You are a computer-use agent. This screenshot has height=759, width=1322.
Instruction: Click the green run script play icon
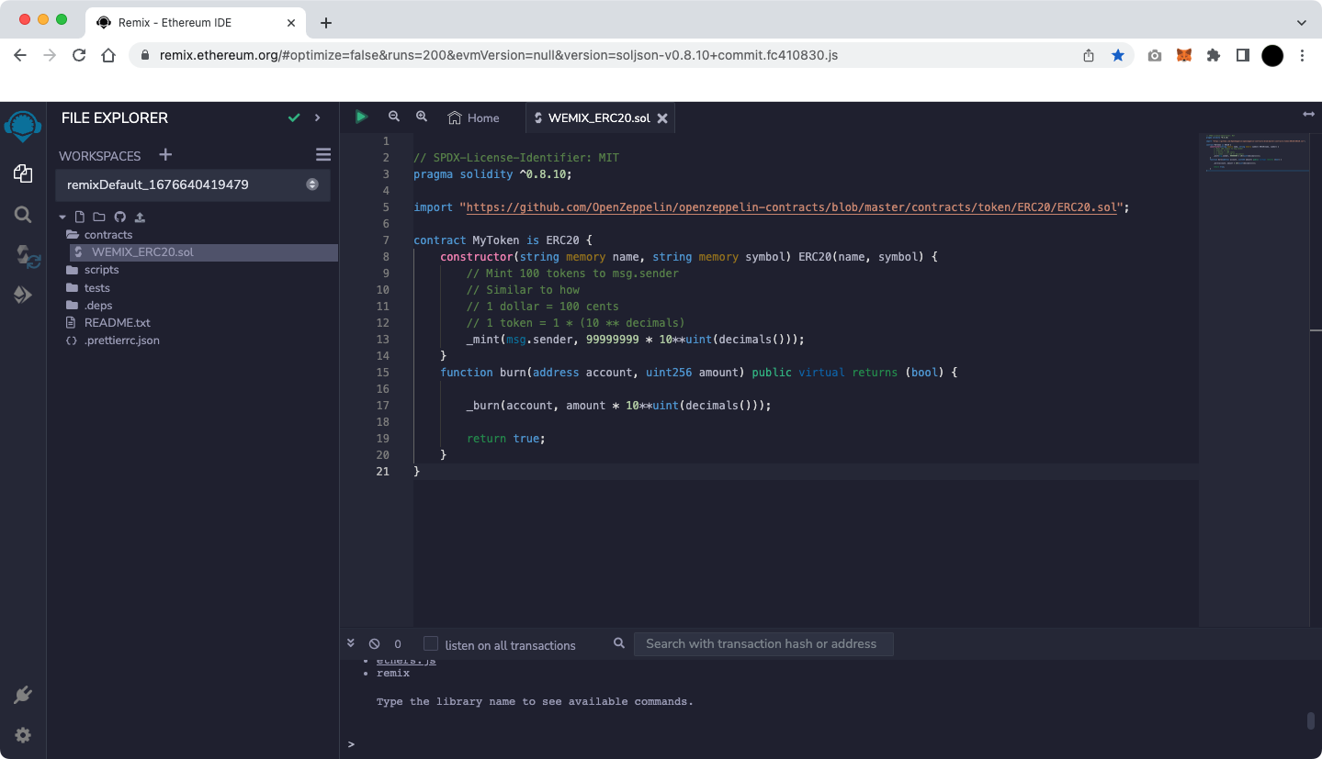361,117
